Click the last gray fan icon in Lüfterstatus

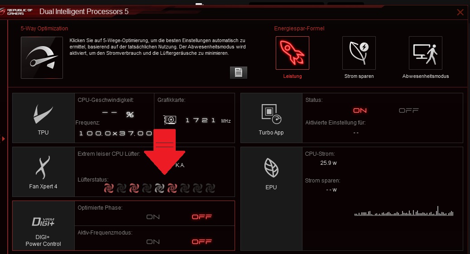click(211, 188)
